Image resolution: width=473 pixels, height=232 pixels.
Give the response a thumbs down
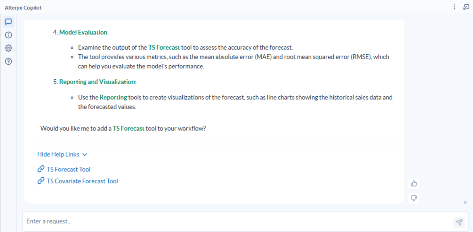414,198
